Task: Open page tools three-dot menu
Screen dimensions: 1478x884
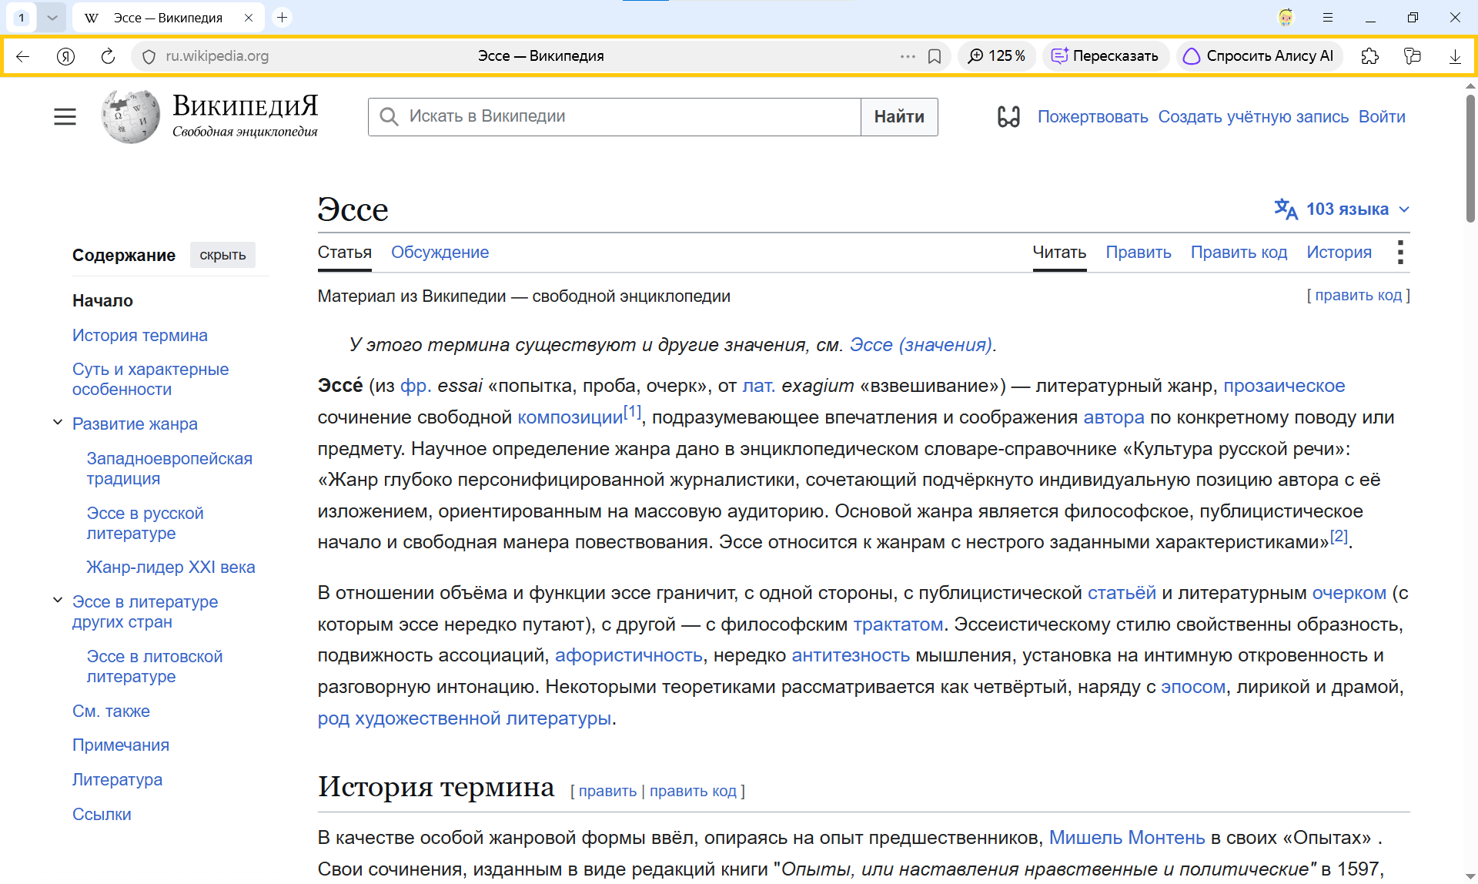Action: pyautogui.click(x=1400, y=252)
